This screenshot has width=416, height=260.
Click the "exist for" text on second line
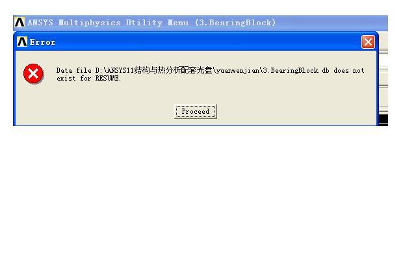pos(74,78)
